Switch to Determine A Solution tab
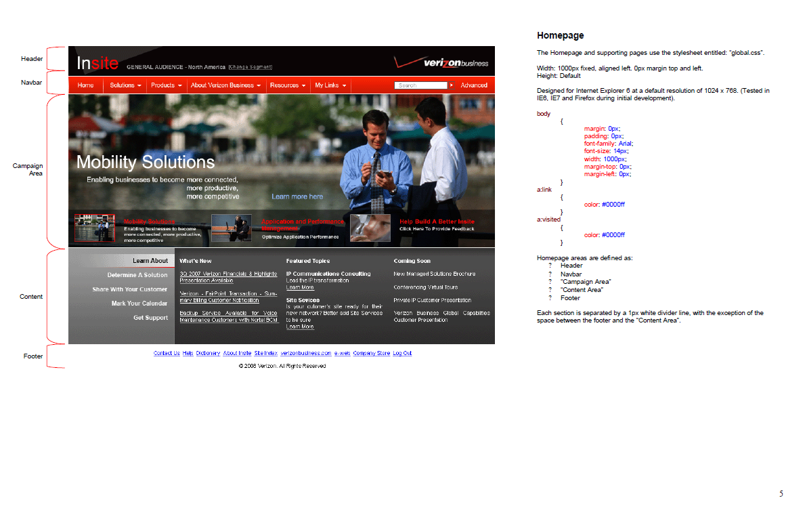The image size is (805, 519). (x=137, y=276)
